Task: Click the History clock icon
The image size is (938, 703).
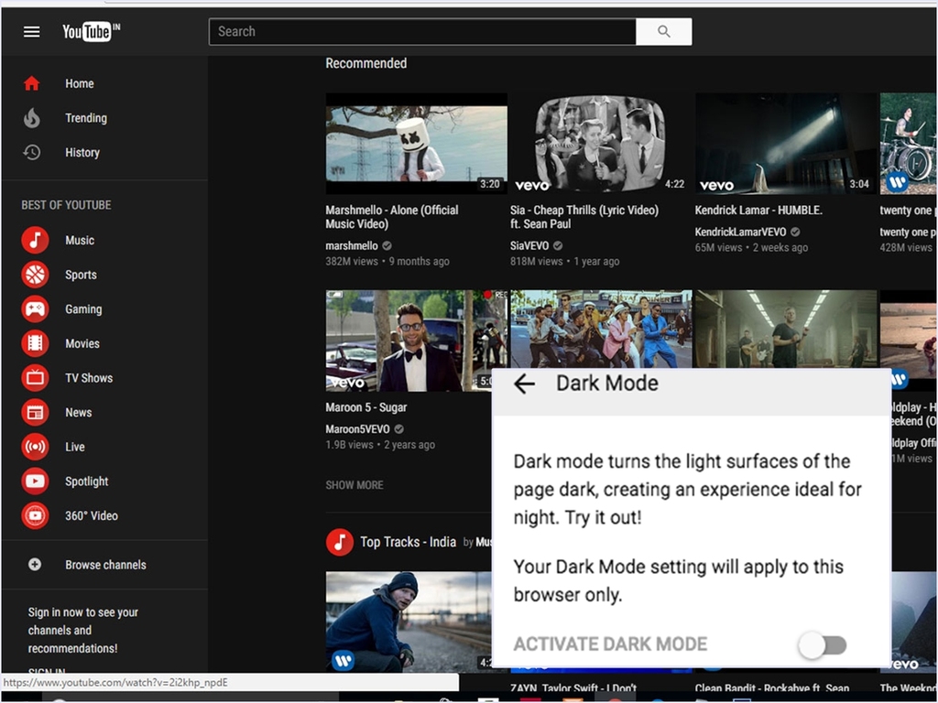Action: coord(32,153)
